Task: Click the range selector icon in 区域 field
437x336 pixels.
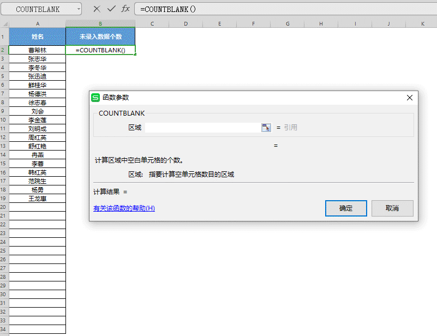Action: [266, 127]
